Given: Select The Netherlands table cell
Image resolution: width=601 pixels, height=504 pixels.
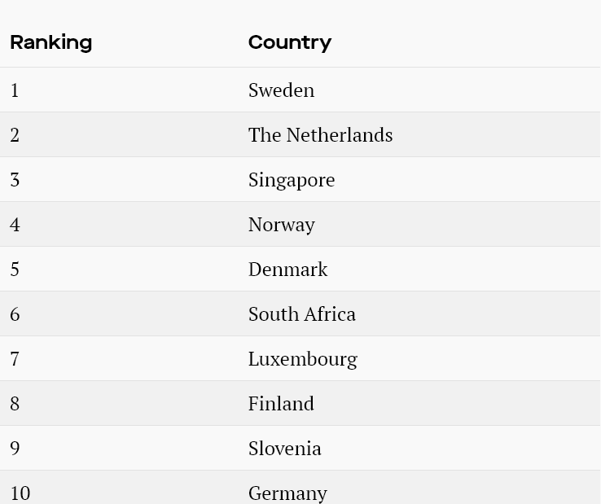Looking at the screenshot, I should pyautogui.click(x=320, y=135).
